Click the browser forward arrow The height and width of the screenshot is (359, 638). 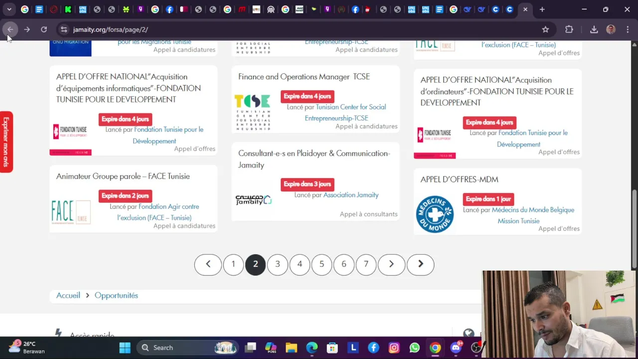coord(27,29)
